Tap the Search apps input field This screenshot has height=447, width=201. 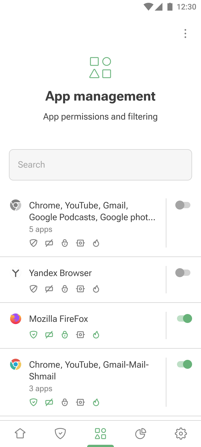[100, 165]
